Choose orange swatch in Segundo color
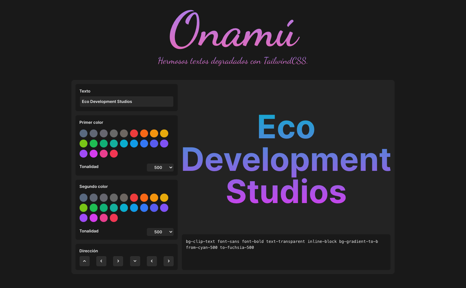Image resolution: width=466 pixels, height=288 pixels. pos(144,198)
